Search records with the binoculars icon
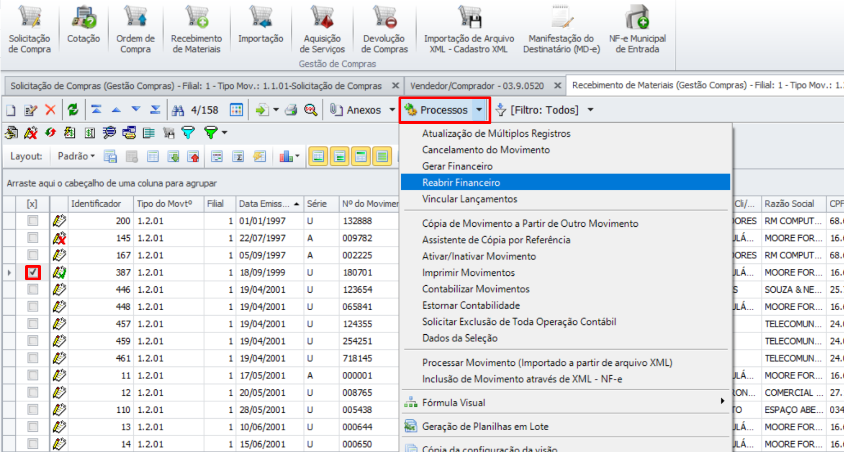 point(178,110)
